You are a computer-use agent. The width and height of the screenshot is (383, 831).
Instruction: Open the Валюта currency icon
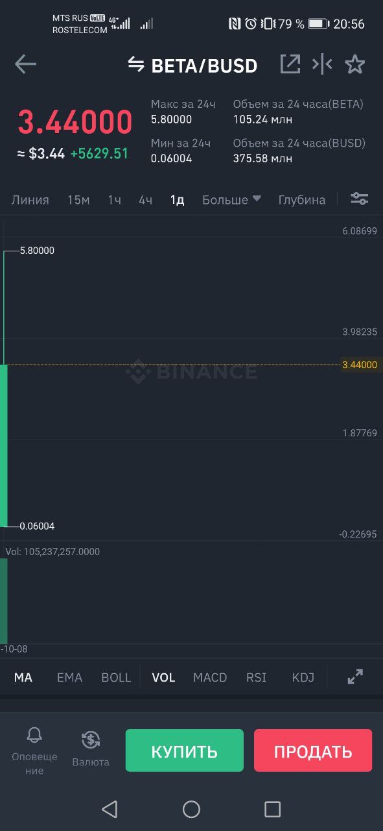coord(91,739)
